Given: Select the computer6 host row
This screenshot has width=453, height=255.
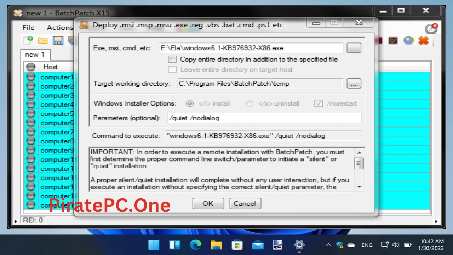Looking at the screenshot, I should [57, 123].
